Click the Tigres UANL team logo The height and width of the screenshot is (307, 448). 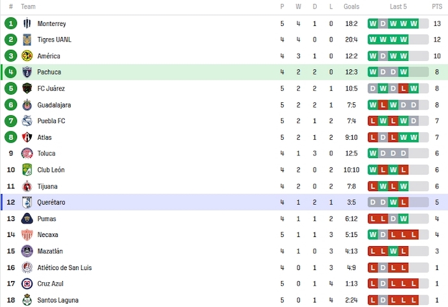27,40
